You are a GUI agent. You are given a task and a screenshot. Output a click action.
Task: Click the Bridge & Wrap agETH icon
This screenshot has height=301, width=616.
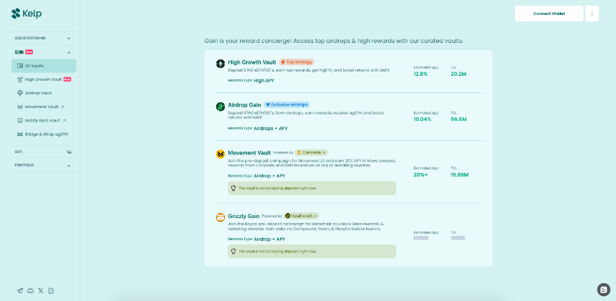point(20,134)
